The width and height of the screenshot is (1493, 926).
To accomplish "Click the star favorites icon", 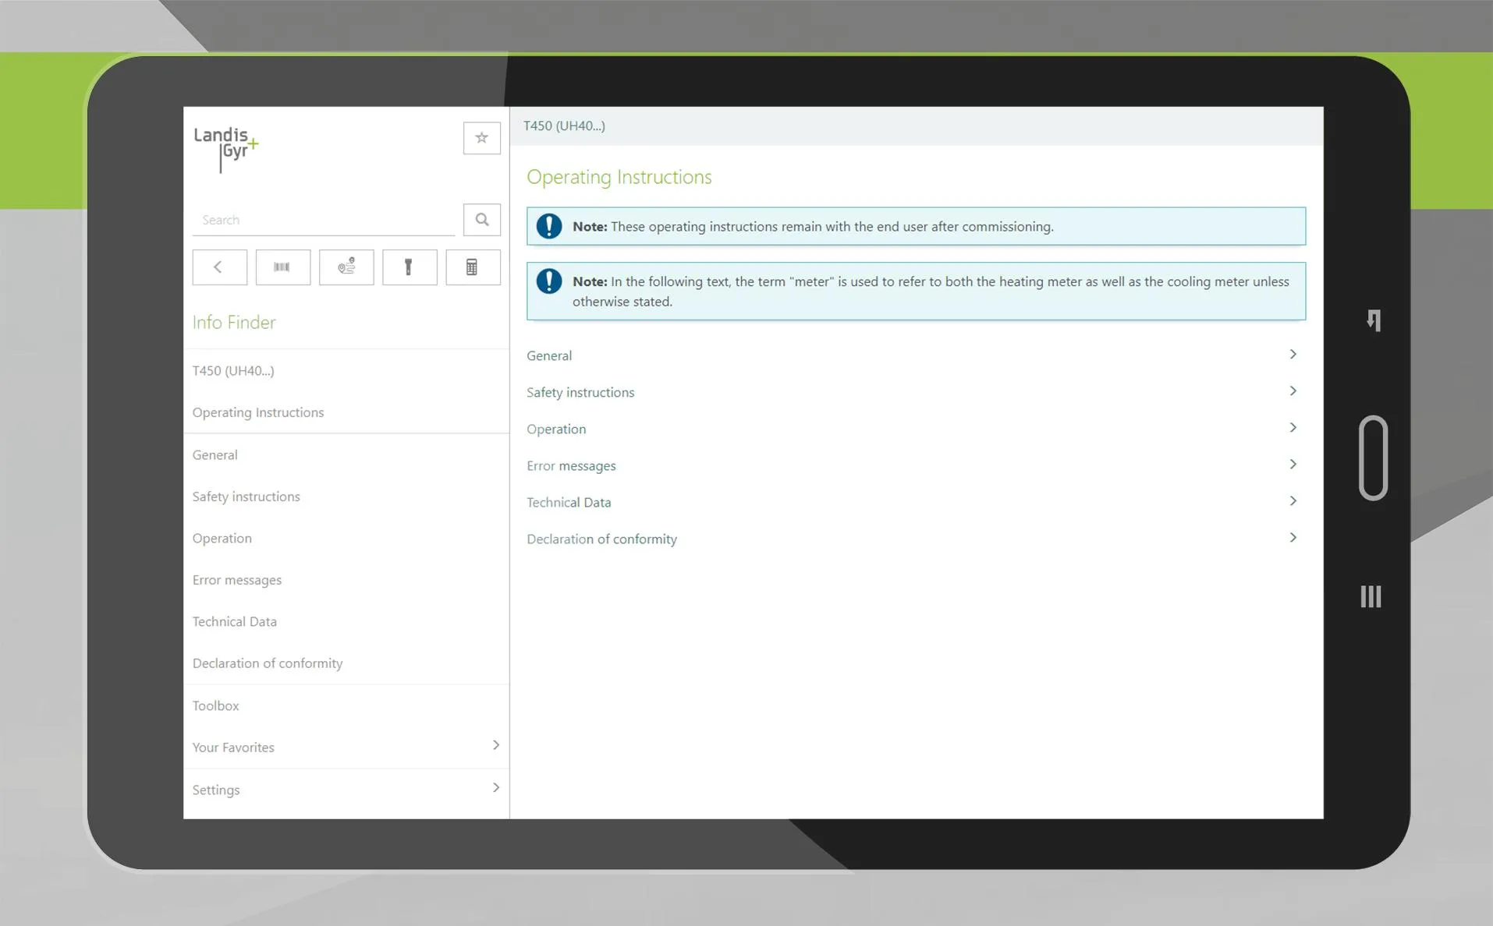I will click(x=481, y=138).
